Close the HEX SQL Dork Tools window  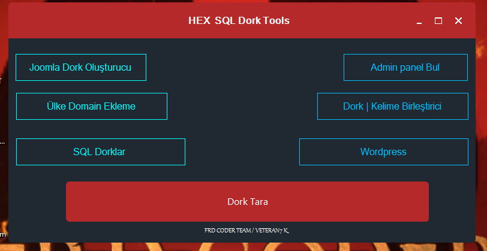(458, 21)
